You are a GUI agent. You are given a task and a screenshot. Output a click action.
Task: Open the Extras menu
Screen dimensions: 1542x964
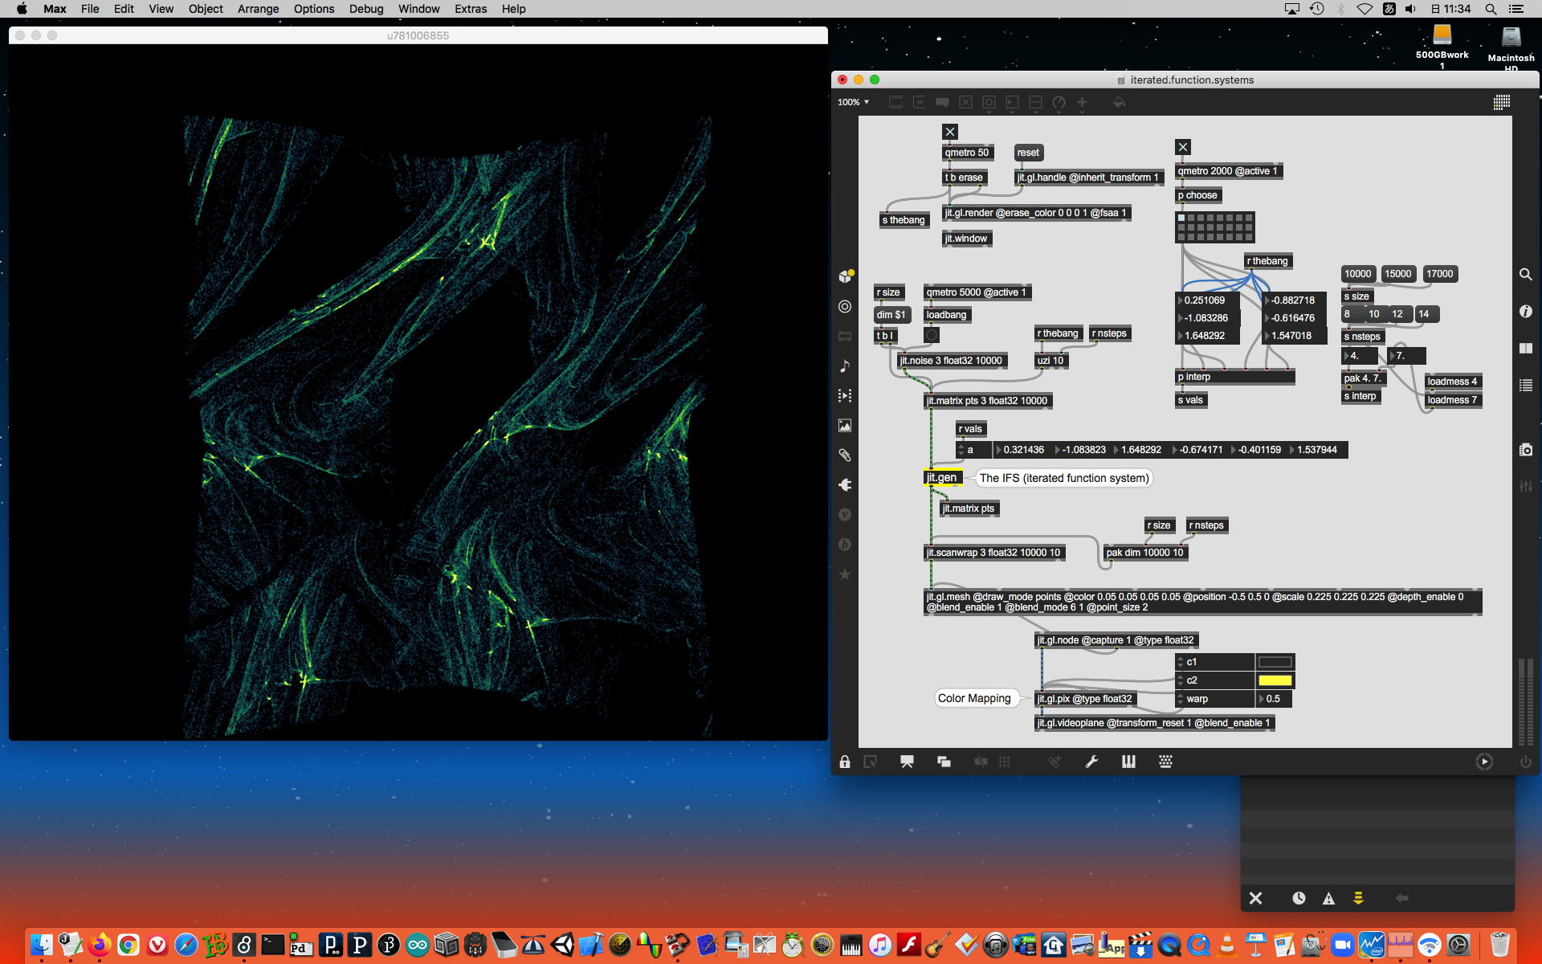470,9
